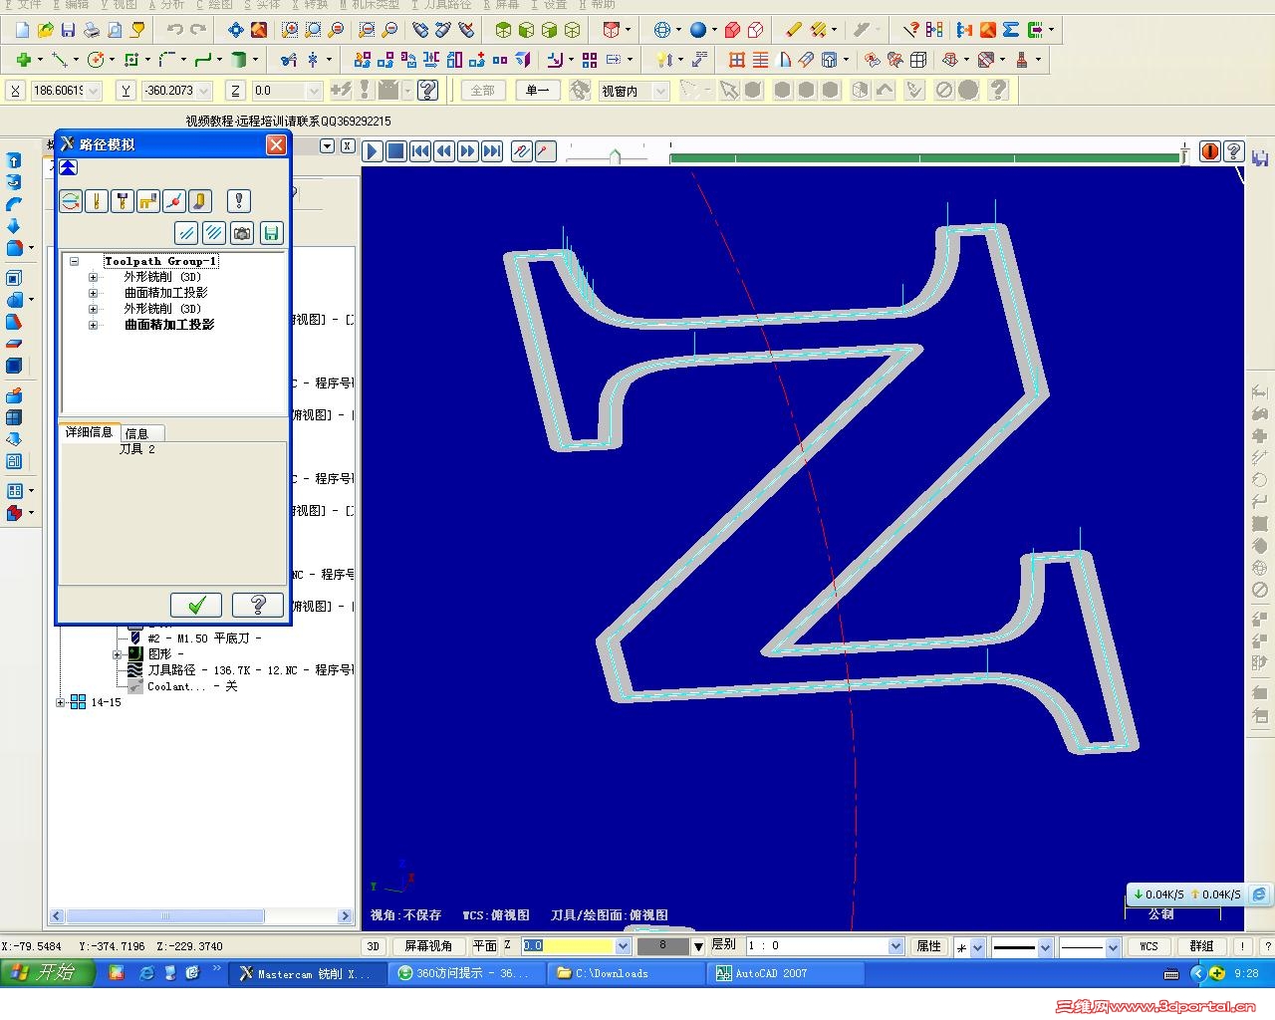The image size is (1275, 1020).
Task: Click the 层别 status bar button
Action: point(724,945)
